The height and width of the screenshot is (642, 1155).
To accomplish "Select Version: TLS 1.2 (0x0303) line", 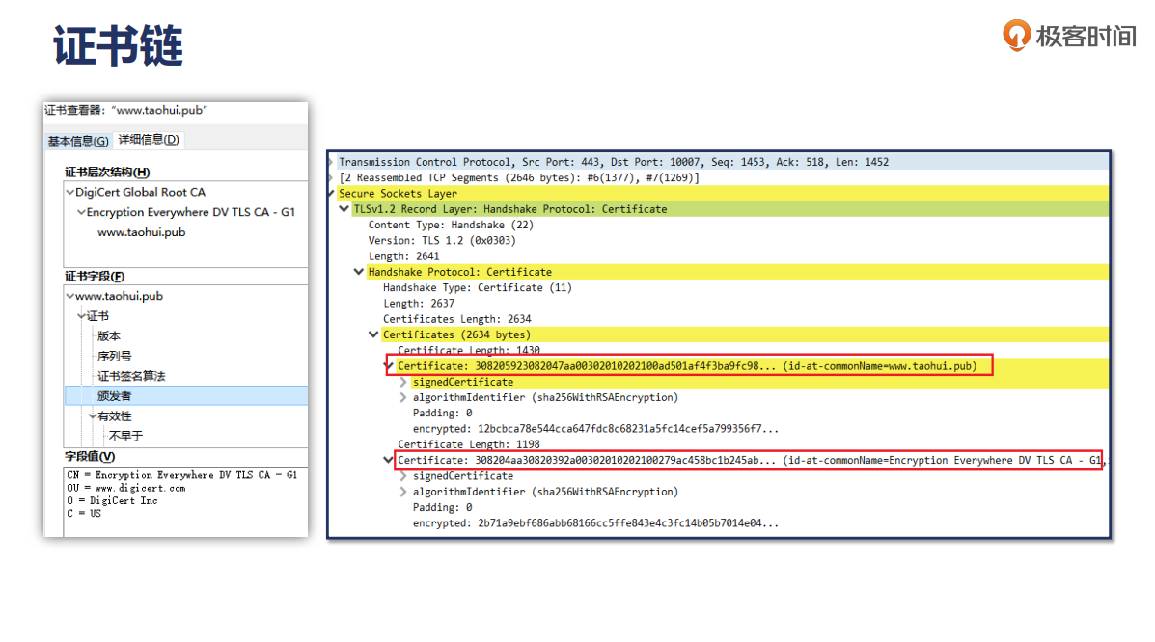I will point(442,240).
